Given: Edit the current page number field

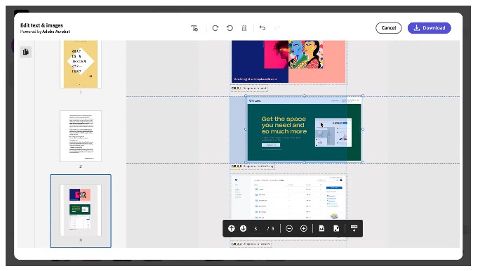Looking at the screenshot, I should pos(256,228).
